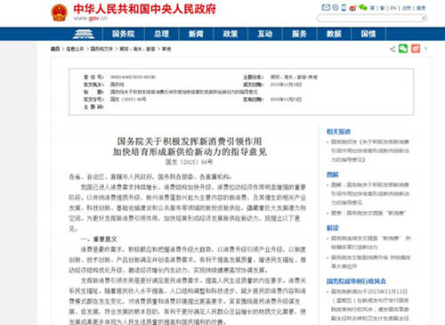Click the mail envelope icon in header

326,8
